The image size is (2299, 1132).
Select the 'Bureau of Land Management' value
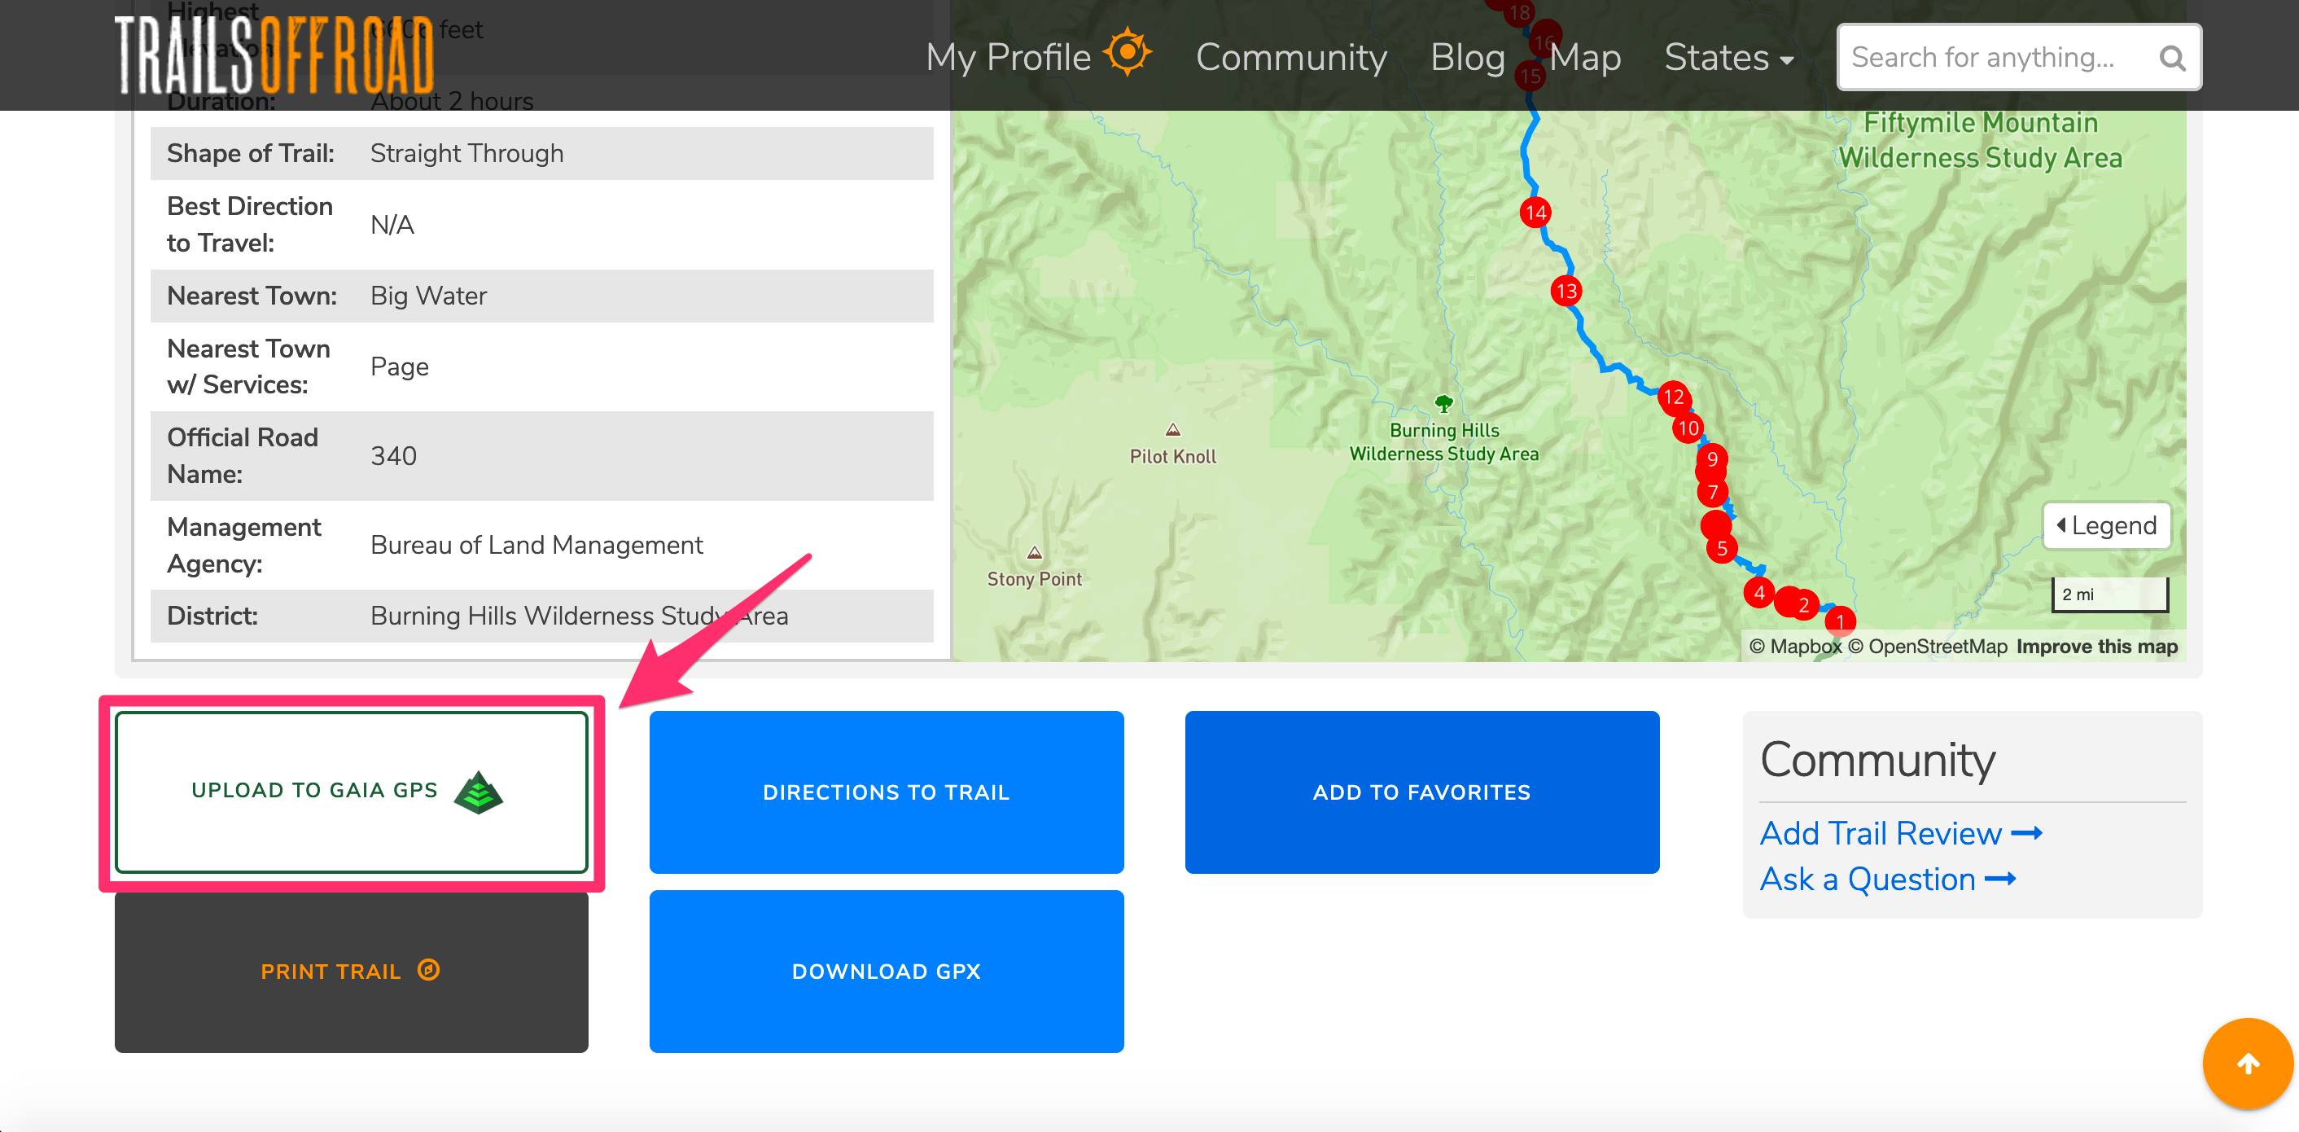(536, 545)
